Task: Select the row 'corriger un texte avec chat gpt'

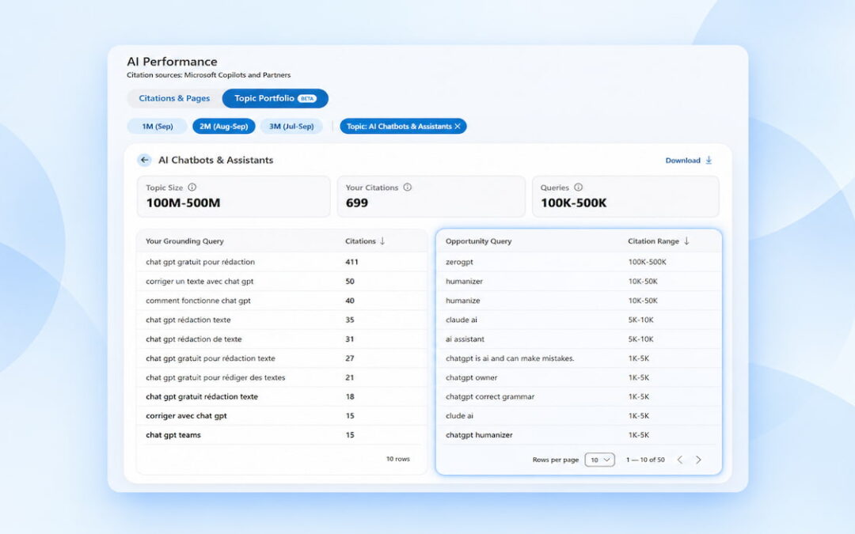Action: click(281, 281)
